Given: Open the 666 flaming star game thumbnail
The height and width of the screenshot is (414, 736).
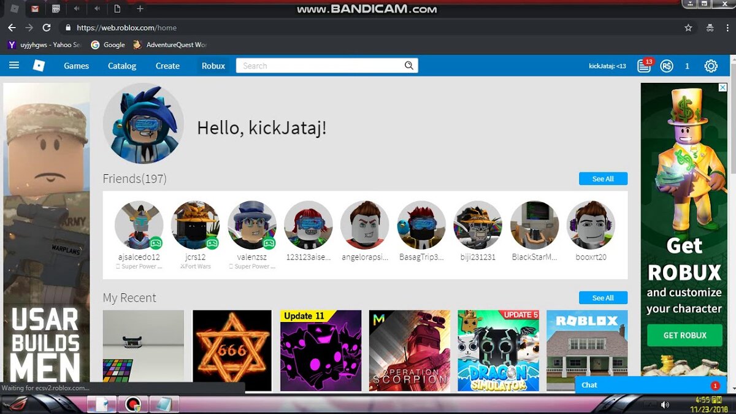Looking at the screenshot, I should 232,350.
